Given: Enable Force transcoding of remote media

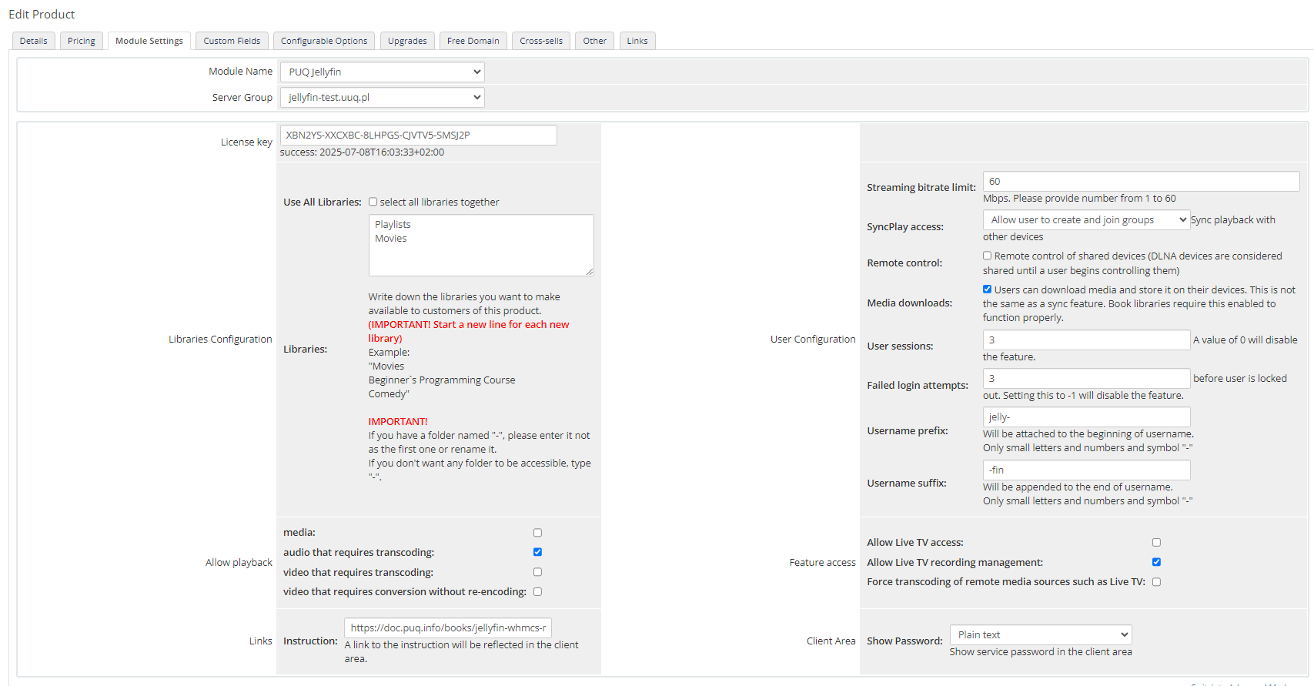Looking at the screenshot, I should click(x=1156, y=582).
